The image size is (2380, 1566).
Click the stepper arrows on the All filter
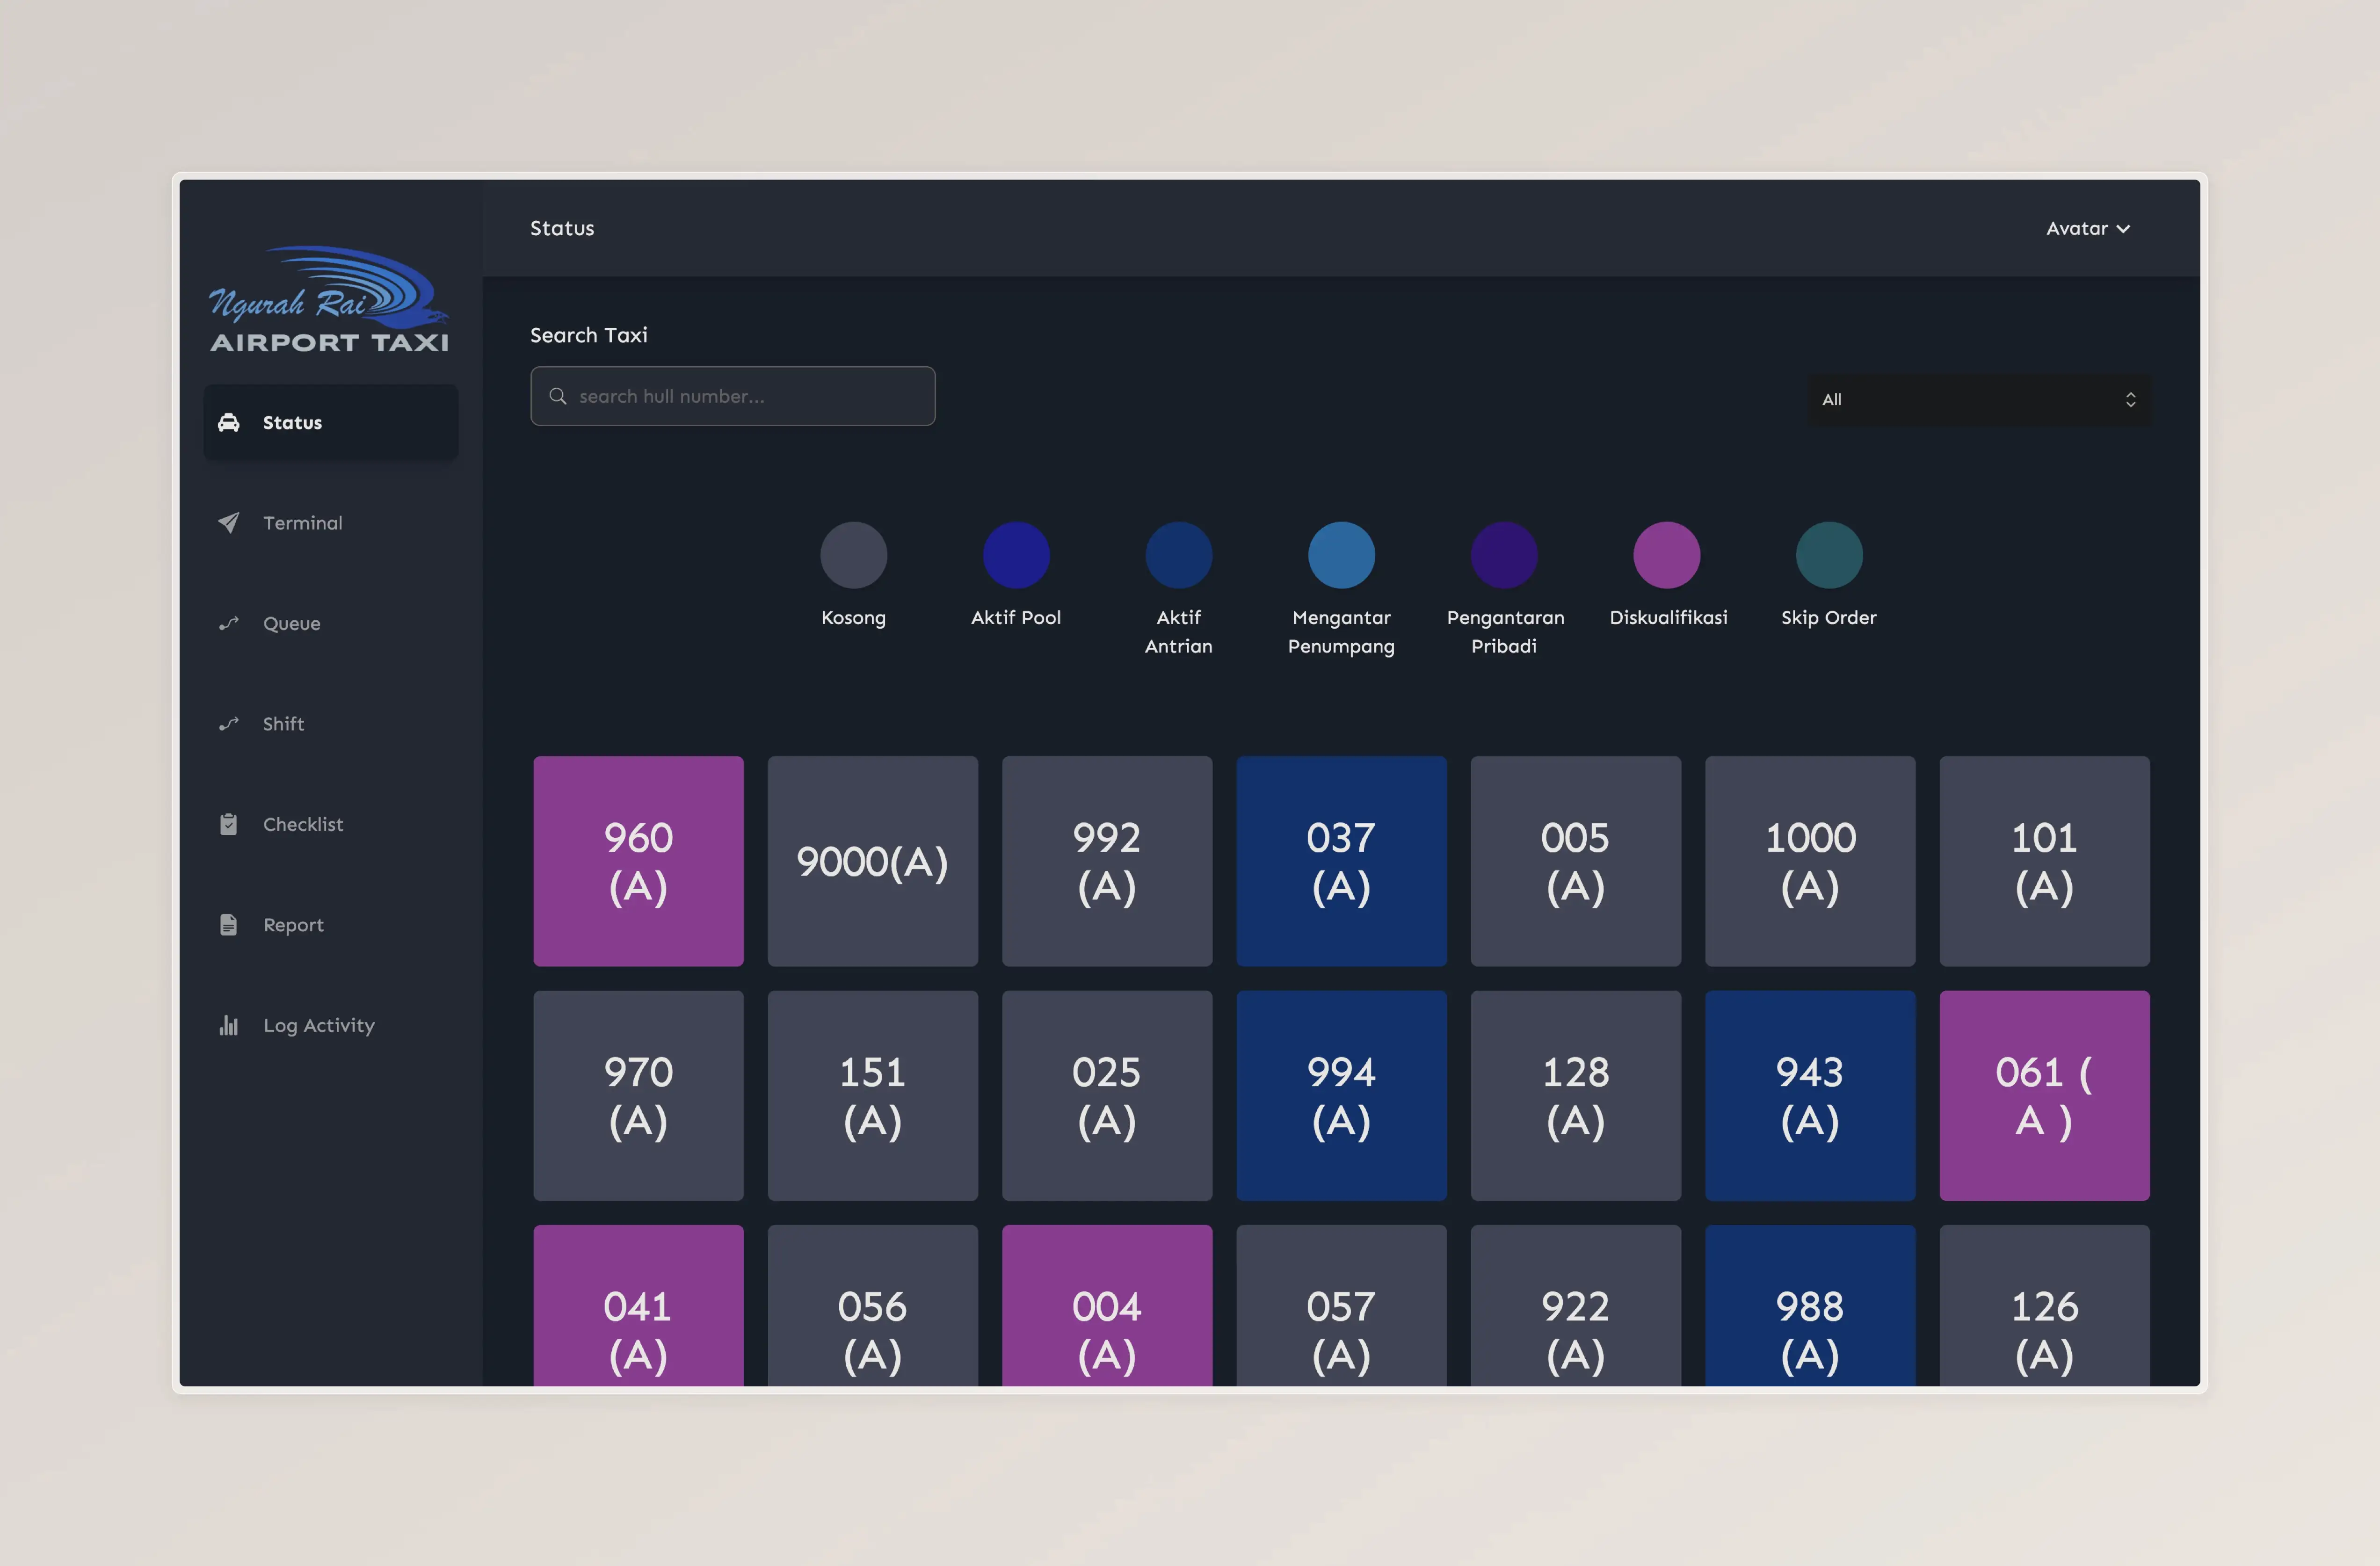(x=2130, y=399)
